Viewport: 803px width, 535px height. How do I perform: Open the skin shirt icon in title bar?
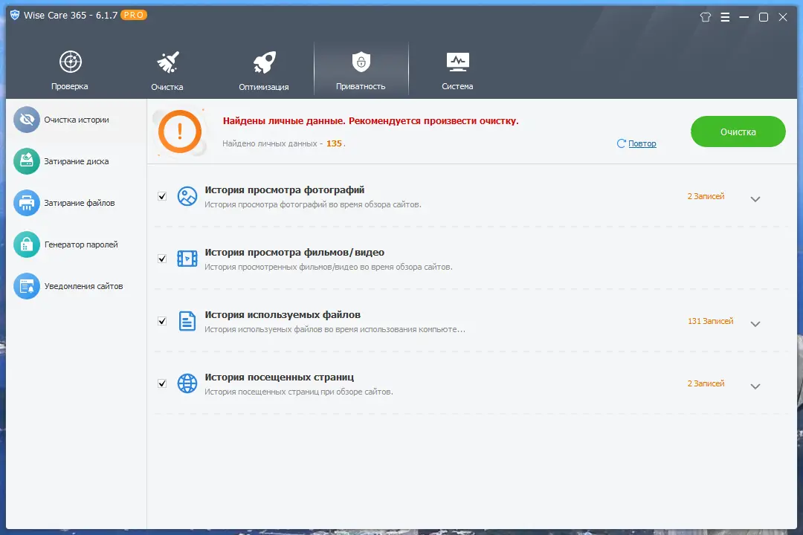pos(705,17)
